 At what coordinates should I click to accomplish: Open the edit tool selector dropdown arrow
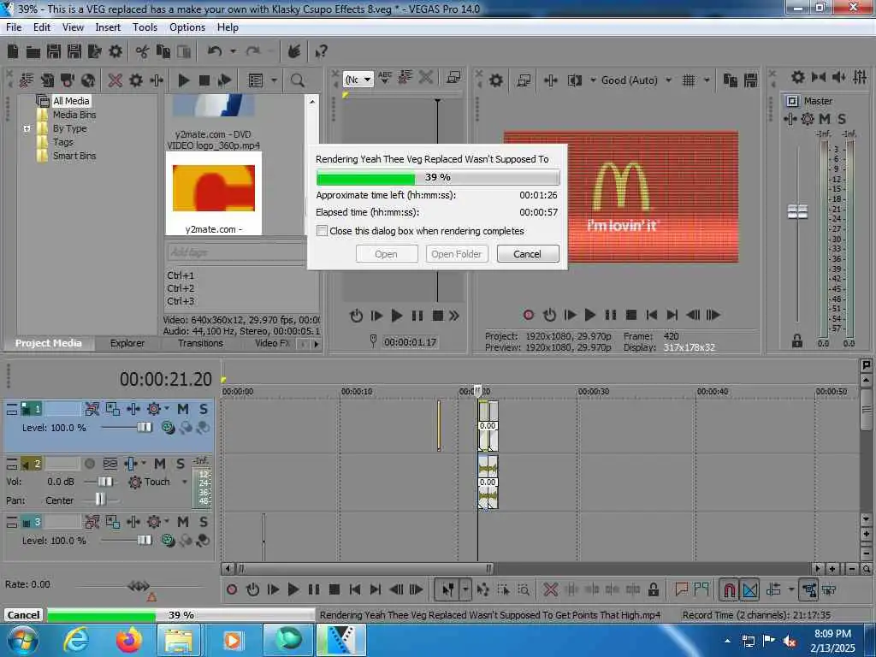click(x=465, y=589)
